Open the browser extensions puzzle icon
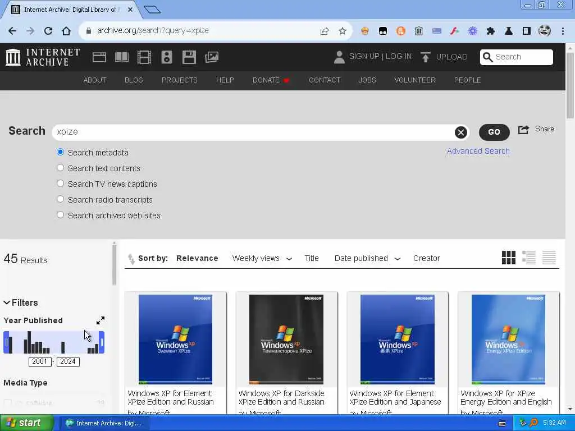The width and height of the screenshot is (575, 431). 490,31
